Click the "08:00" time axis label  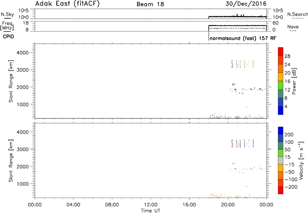(x=112, y=205)
